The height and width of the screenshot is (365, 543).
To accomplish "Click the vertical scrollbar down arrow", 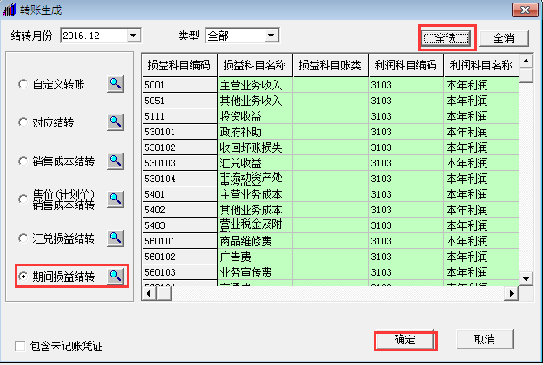I will [526, 277].
